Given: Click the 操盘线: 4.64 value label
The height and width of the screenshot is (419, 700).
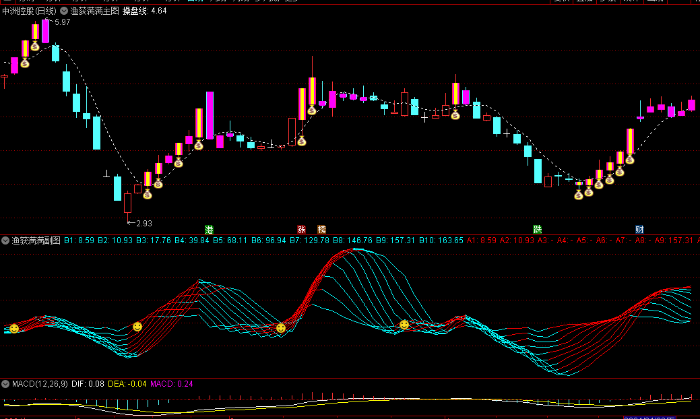Looking at the screenshot, I should (145, 11).
